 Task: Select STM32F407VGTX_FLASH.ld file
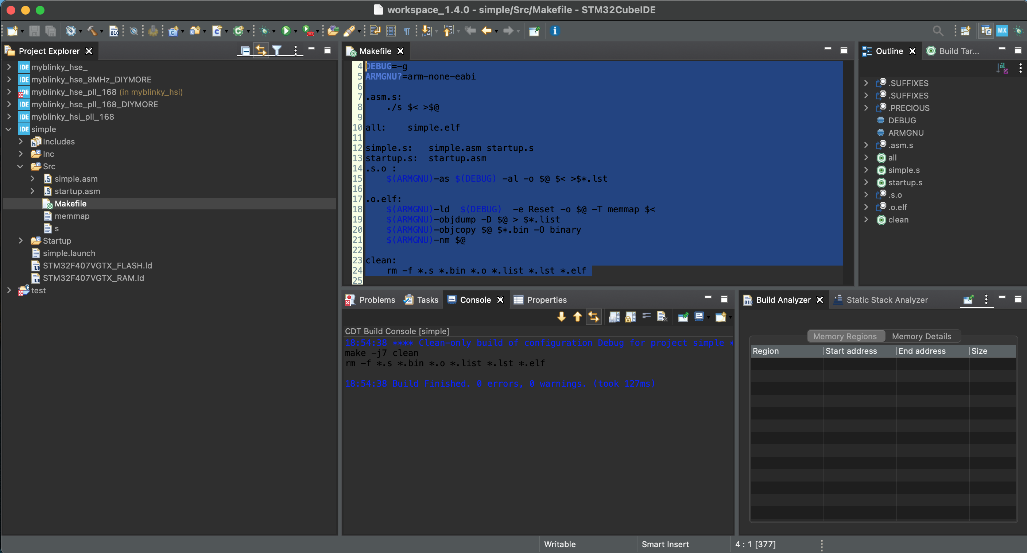(97, 266)
